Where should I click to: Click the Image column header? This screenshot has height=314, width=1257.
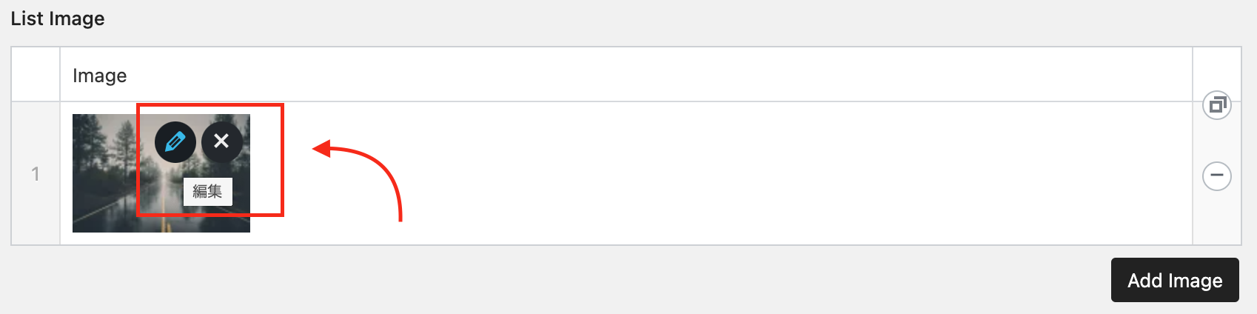tap(100, 76)
